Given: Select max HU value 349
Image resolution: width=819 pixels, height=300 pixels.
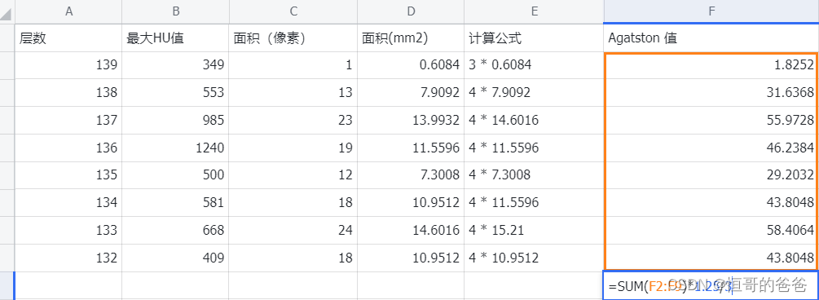Looking at the screenshot, I should [x=175, y=65].
